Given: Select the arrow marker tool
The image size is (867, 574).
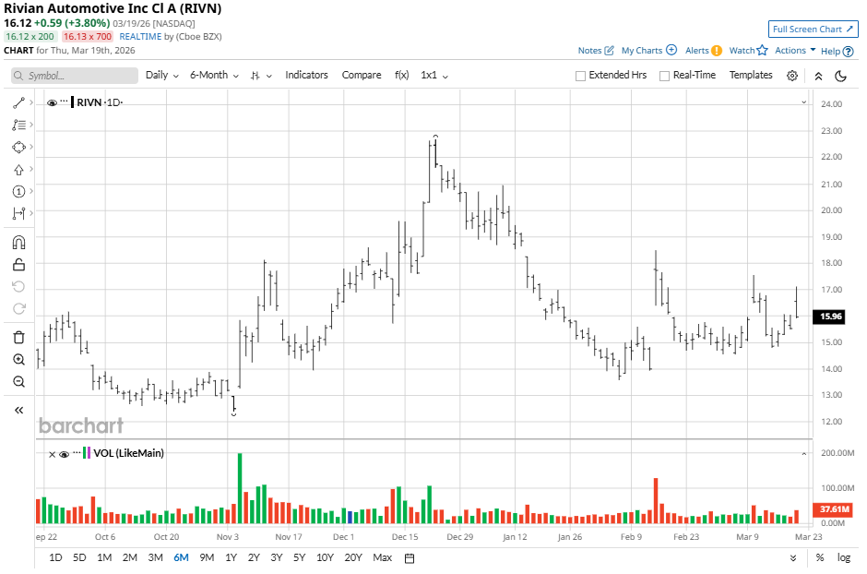Looking at the screenshot, I should click(18, 169).
